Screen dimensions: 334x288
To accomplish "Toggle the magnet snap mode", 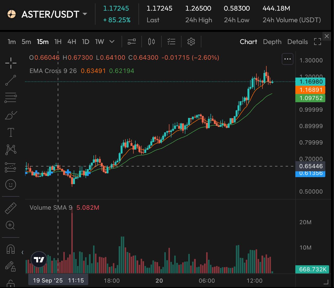I will (11, 249).
